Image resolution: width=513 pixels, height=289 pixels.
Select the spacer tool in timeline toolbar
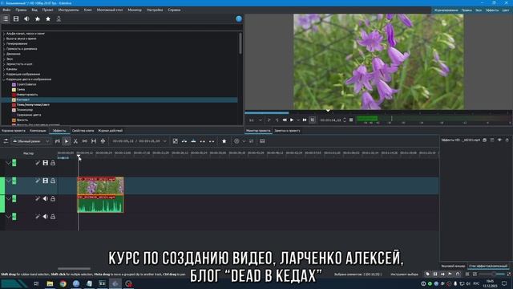click(85, 141)
